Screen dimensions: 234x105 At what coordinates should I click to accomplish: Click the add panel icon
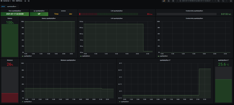[164, 1]
